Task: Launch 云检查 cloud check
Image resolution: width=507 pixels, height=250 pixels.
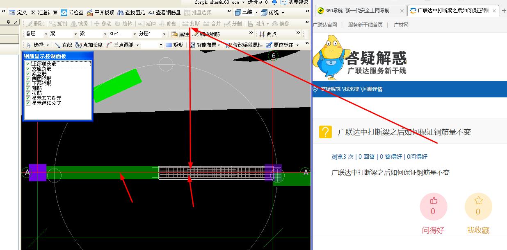Action: point(72,13)
